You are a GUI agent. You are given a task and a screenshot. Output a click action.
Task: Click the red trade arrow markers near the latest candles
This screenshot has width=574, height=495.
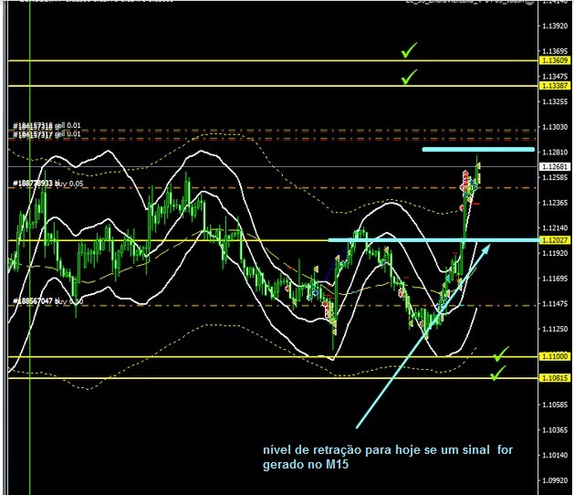pyautogui.click(x=467, y=187)
